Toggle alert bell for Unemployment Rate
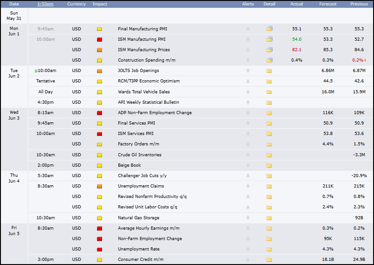Screen dimensions: 374x265 click(x=248, y=249)
